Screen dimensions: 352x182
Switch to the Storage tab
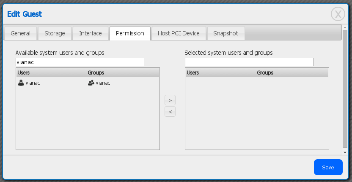(55, 33)
